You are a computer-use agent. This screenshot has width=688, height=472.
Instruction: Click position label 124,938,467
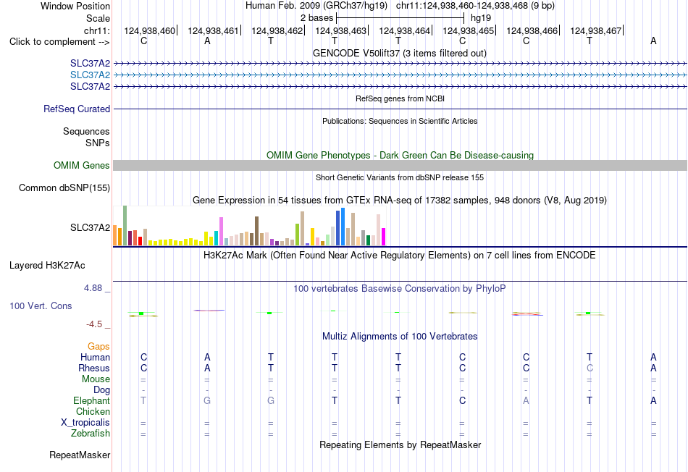[596, 30]
